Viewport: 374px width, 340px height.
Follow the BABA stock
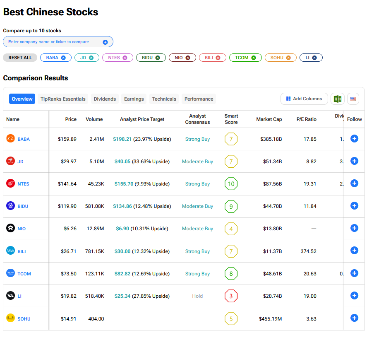[354, 139]
